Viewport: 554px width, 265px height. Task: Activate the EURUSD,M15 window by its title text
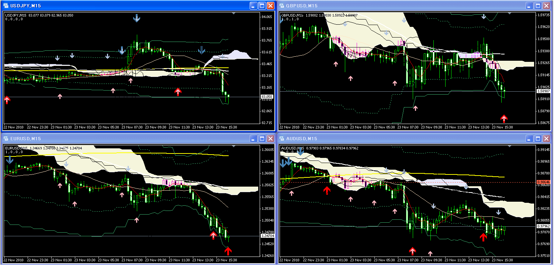click(x=26, y=138)
